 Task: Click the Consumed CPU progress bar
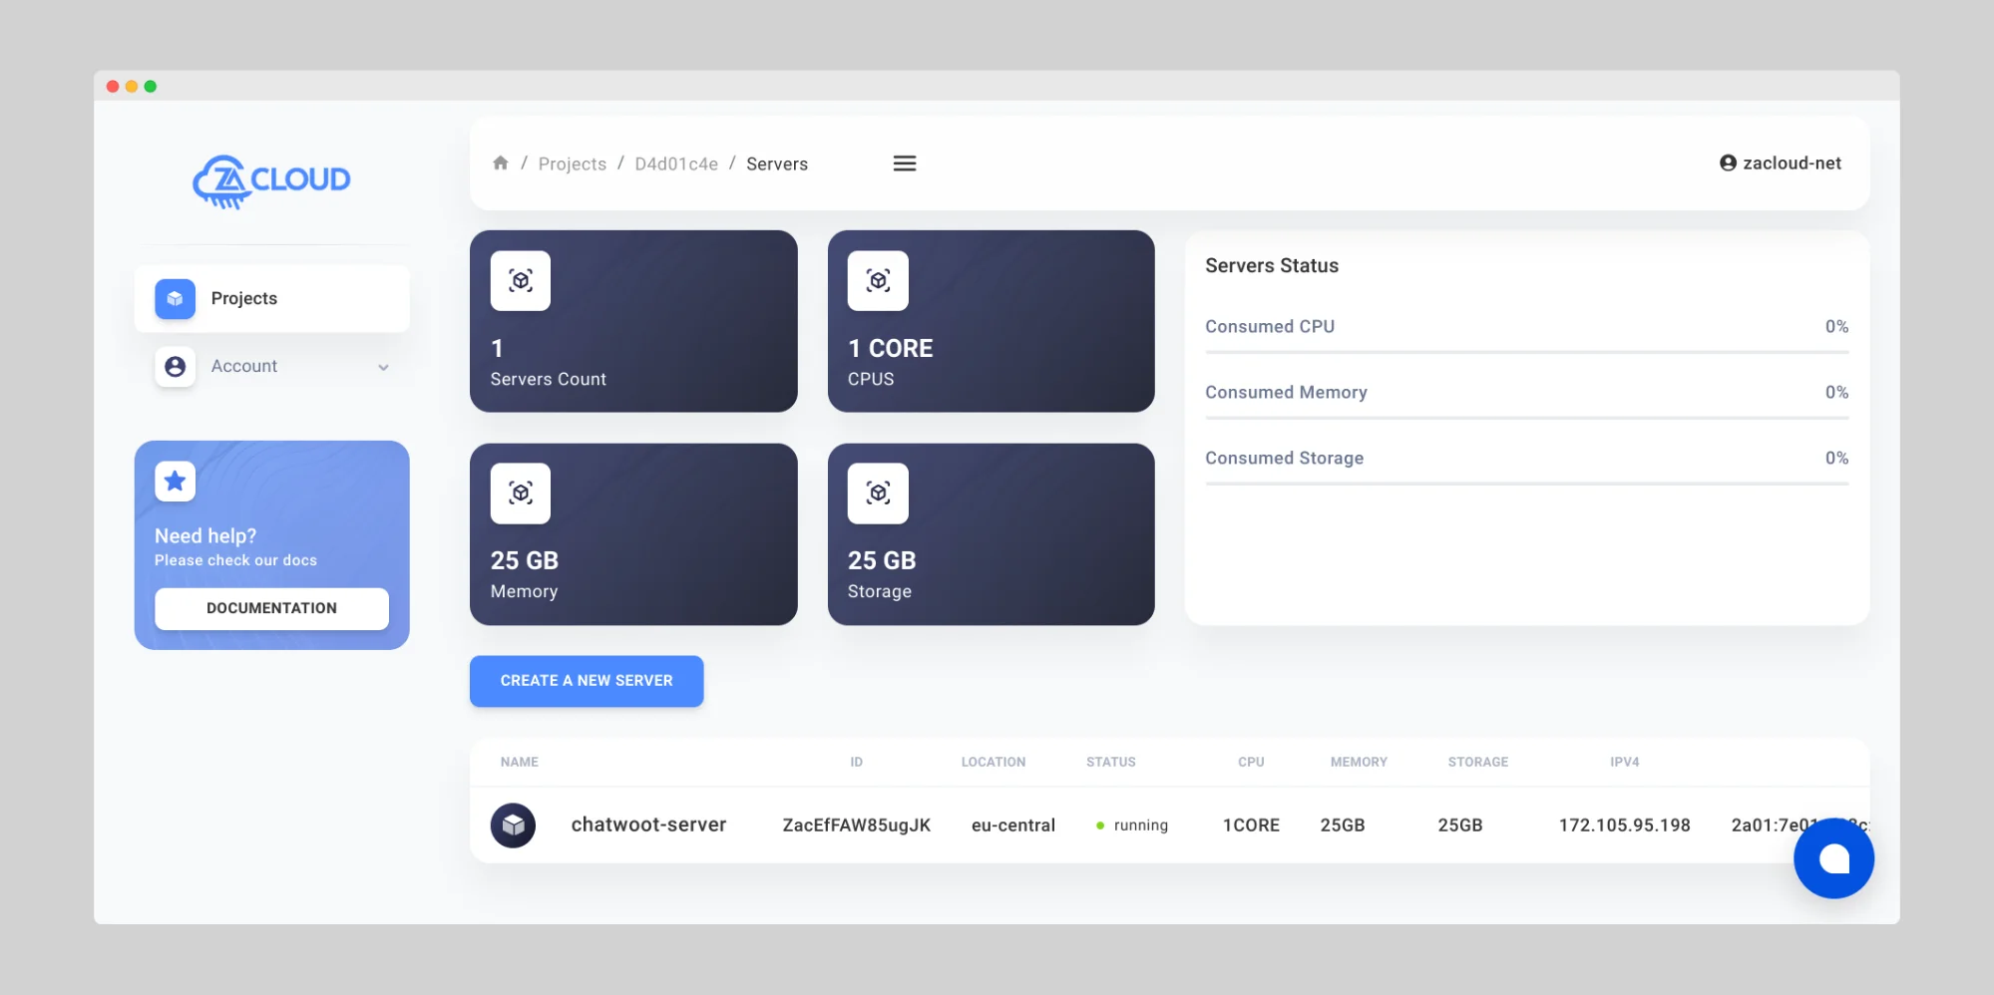pos(1525,350)
